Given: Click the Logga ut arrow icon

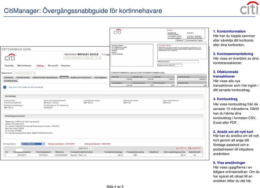Looking at the screenshot, I should click(102, 54).
